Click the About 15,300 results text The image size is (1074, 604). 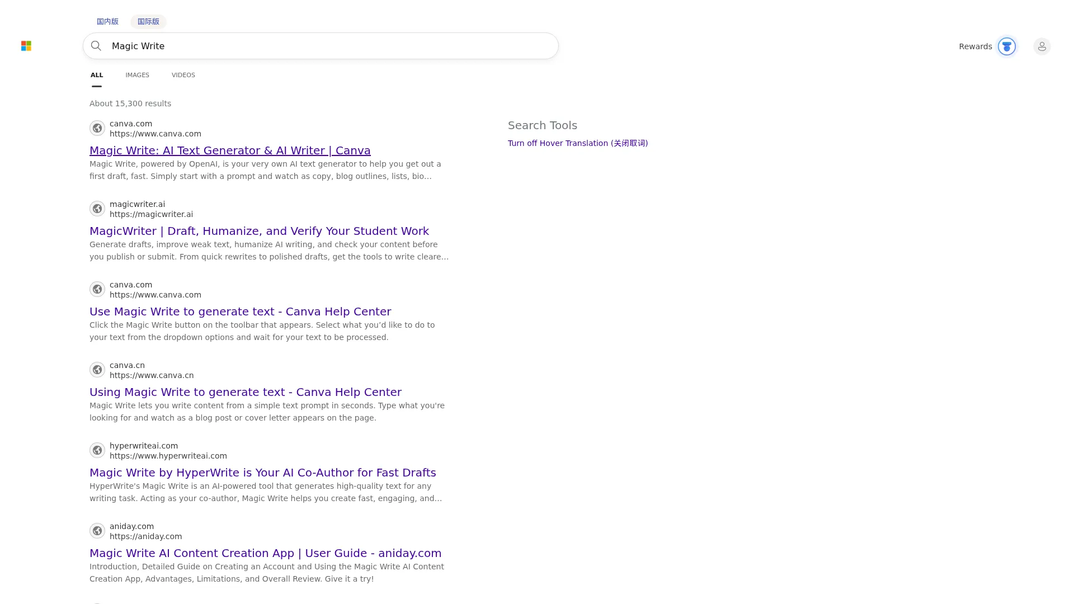click(x=130, y=103)
